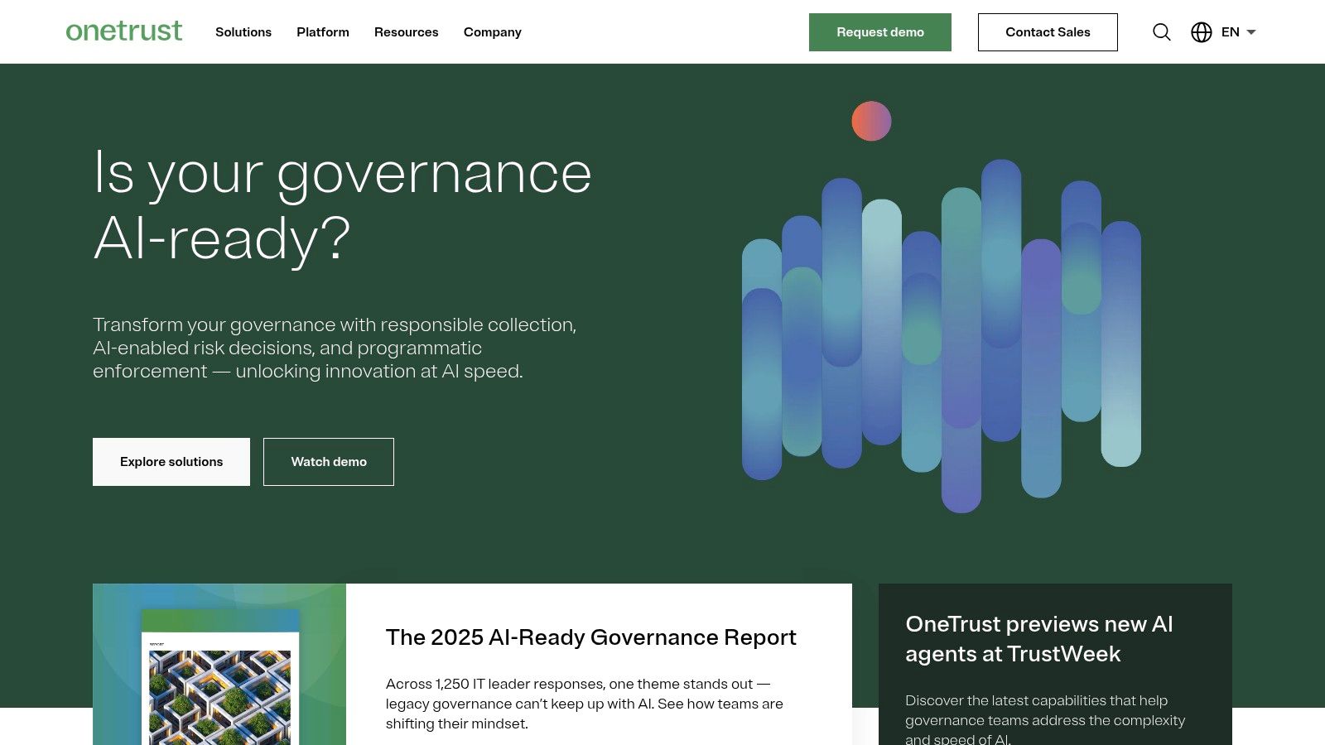Expand the Company navigation menu
The height and width of the screenshot is (745, 1325).
click(x=492, y=32)
